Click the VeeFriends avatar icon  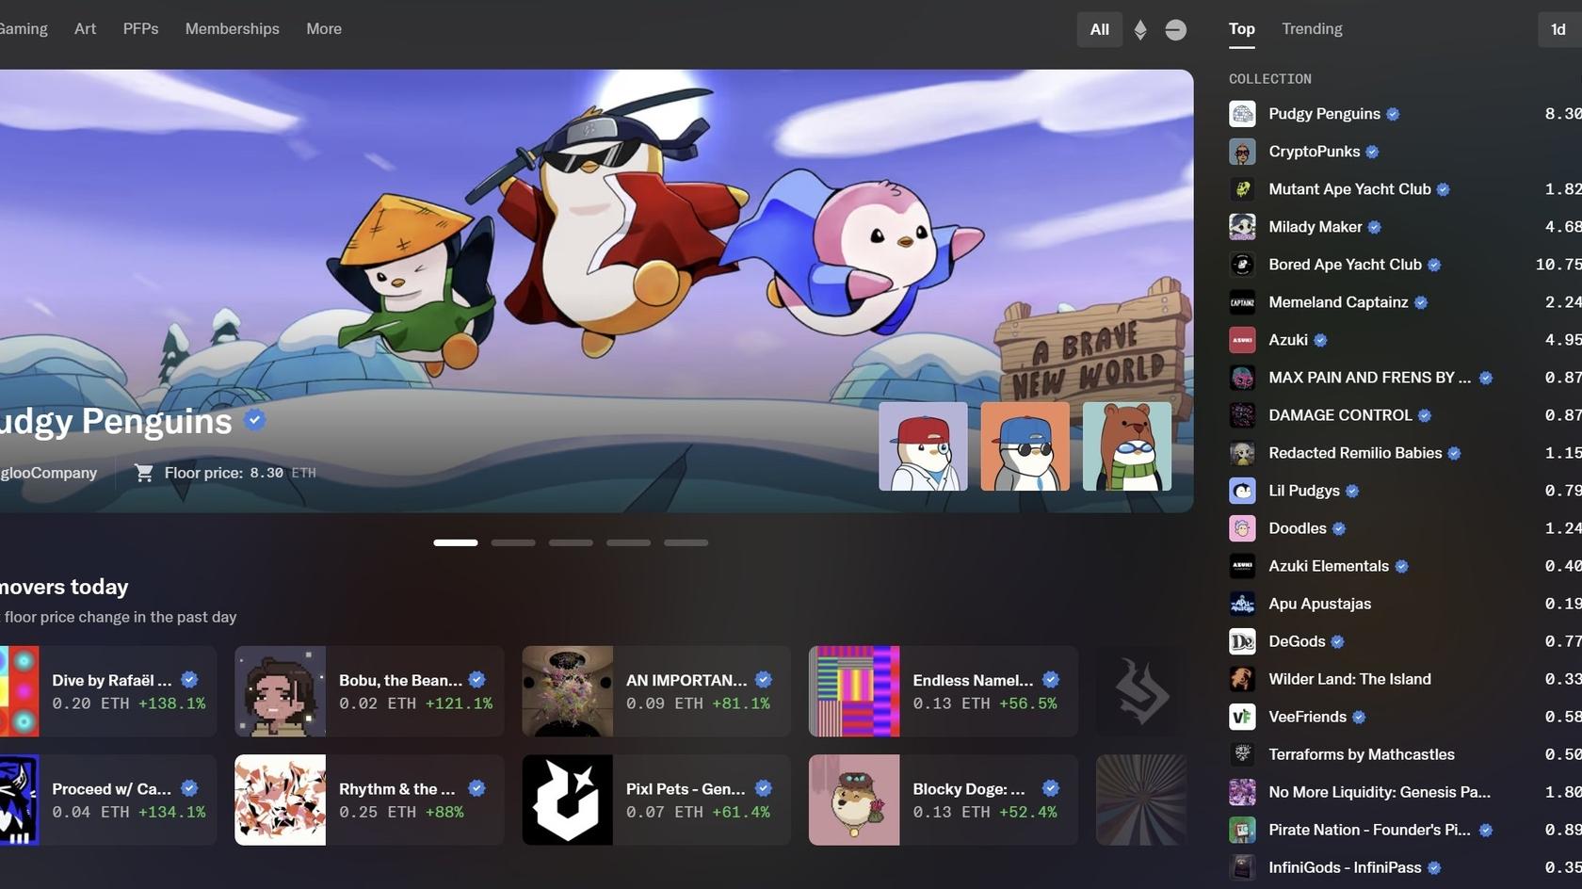pyautogui.click(x=1242, y=717)
